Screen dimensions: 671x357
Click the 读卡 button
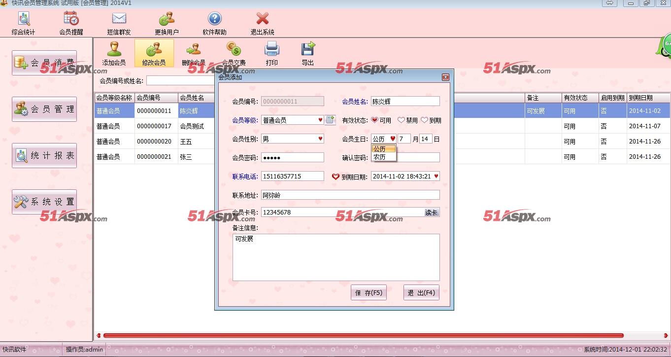(432, 213)
